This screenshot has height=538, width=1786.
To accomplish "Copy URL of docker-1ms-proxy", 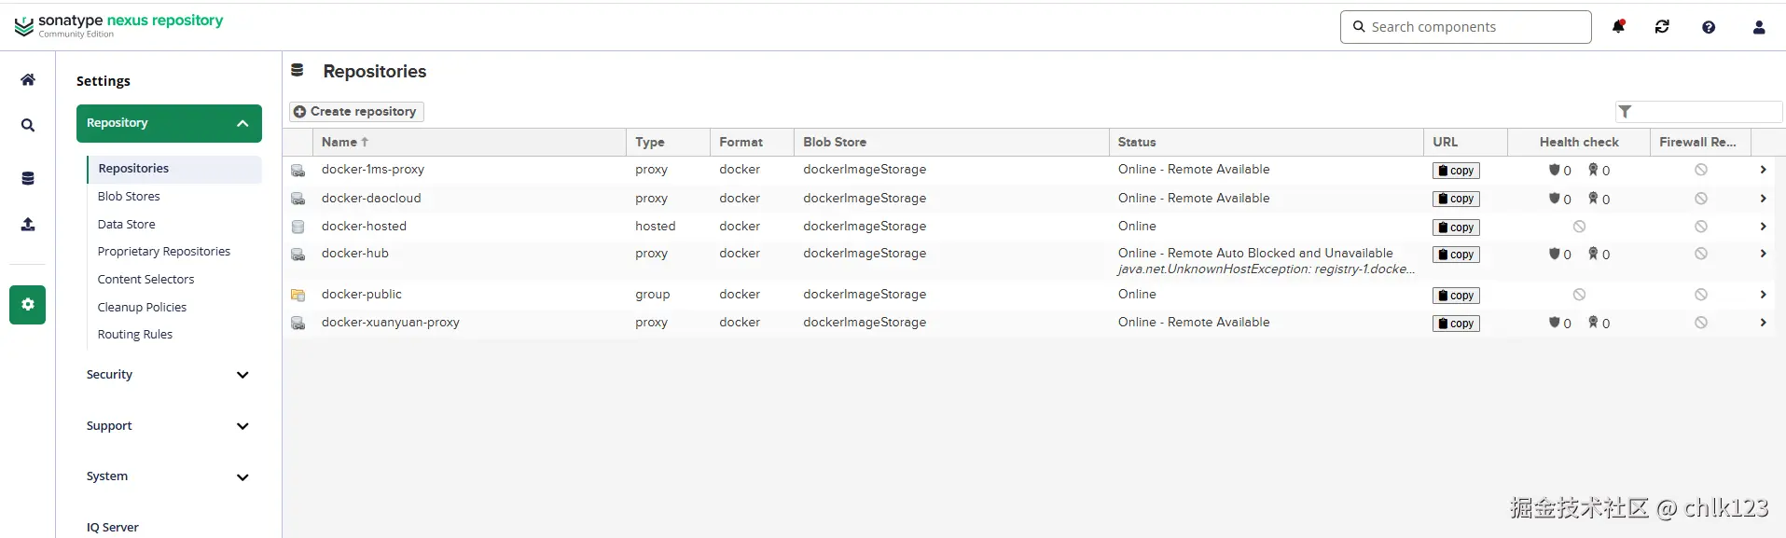I will click(1456, 171).
